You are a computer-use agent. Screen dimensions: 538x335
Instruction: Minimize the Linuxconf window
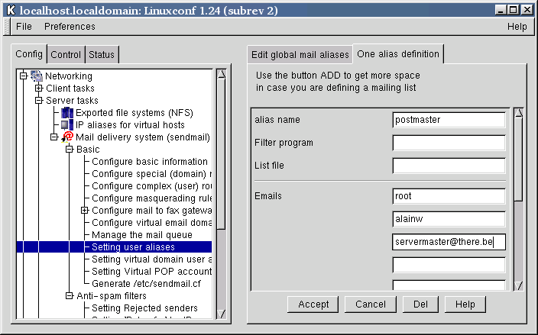click(501, 10)
